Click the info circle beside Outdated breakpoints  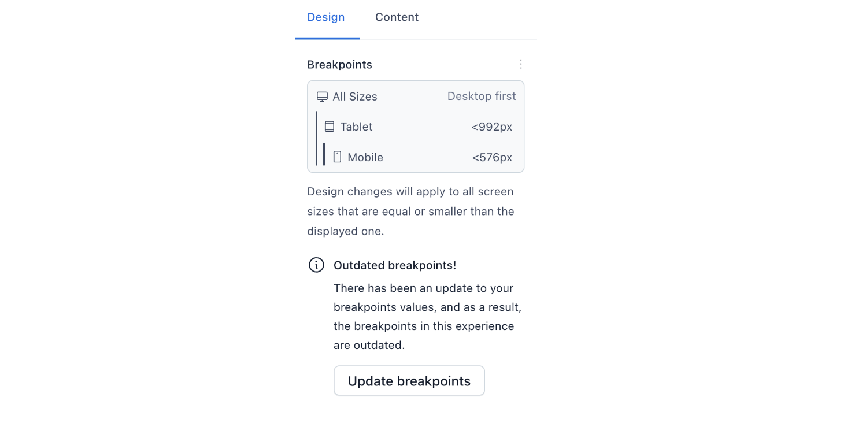316,265
